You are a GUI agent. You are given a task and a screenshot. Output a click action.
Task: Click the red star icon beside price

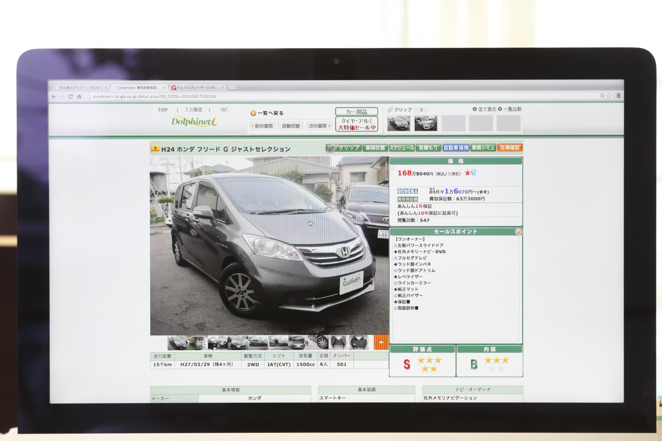point(467,173)
